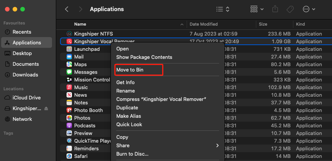This screenshot has width=332, height=161.
Task: Sort by the Size column header
Action: point(263,24)
